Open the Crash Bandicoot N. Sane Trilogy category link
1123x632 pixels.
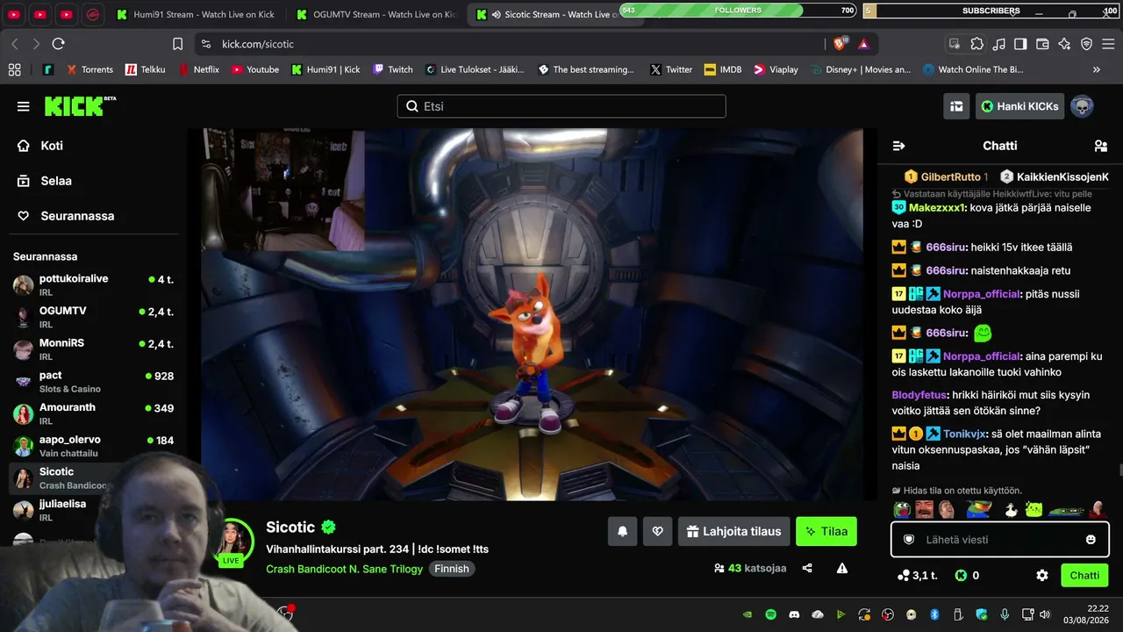[345, 569]
